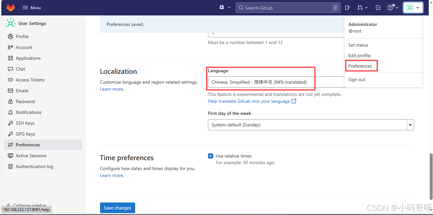Select Preferences in user dropdown menu
Image resolution: width=433 pixels, height=215 pixels.
383,66
